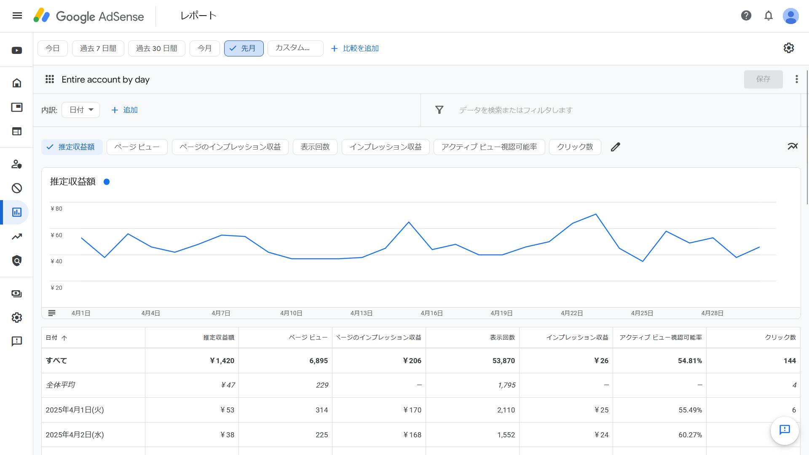Open the chart legend list icon
This screenshot has height=455, width=809.
pos(52,313)
